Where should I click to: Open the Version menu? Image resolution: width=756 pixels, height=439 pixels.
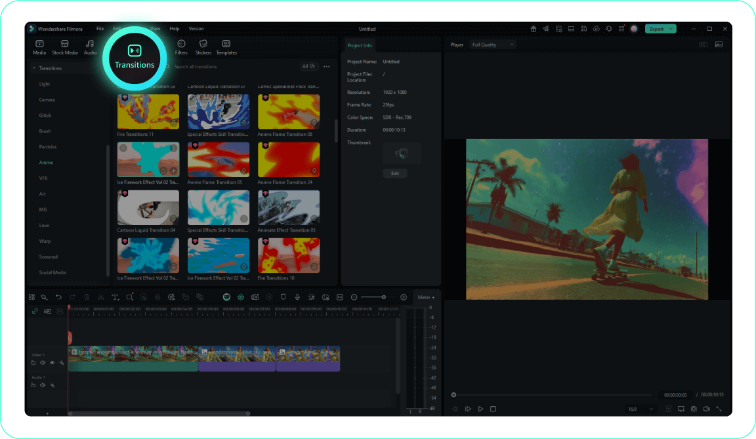pos(196,29)
